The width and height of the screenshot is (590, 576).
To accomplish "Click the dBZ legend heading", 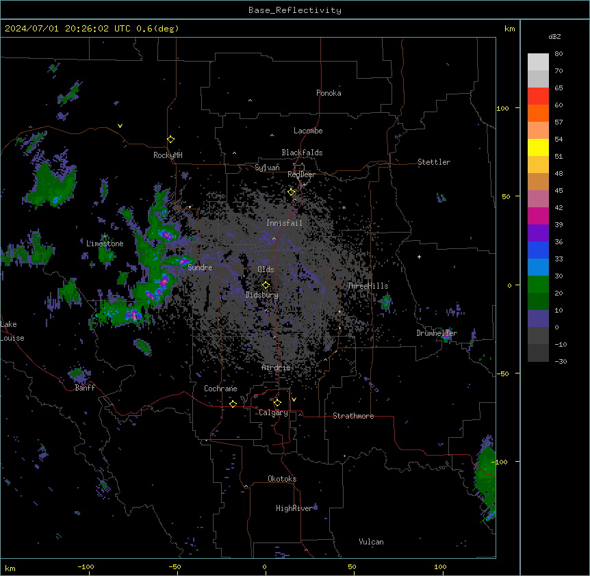I will pos(554,37).
